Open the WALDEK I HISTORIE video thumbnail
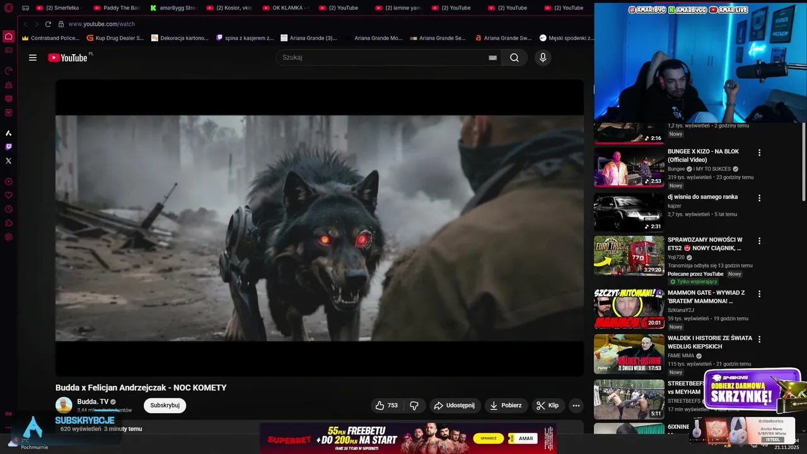The height and width of the screenshot is (454, 807). pos(629,354)
